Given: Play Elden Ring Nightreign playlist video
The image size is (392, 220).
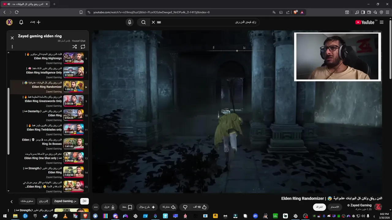Looking at the screenshot, I should 49,58.
